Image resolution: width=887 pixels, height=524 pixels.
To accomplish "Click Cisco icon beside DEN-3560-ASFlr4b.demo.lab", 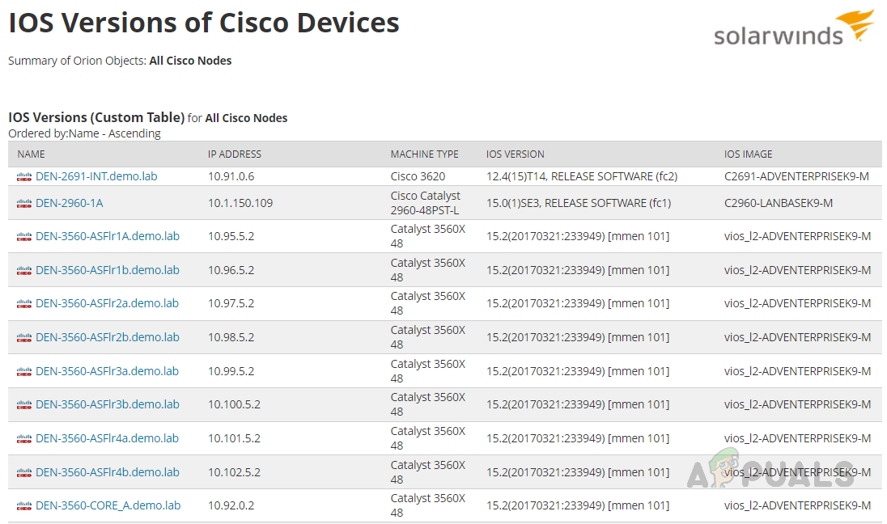I will [24, 473].
